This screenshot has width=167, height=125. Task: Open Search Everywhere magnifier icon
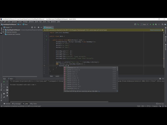pos(163,24)
